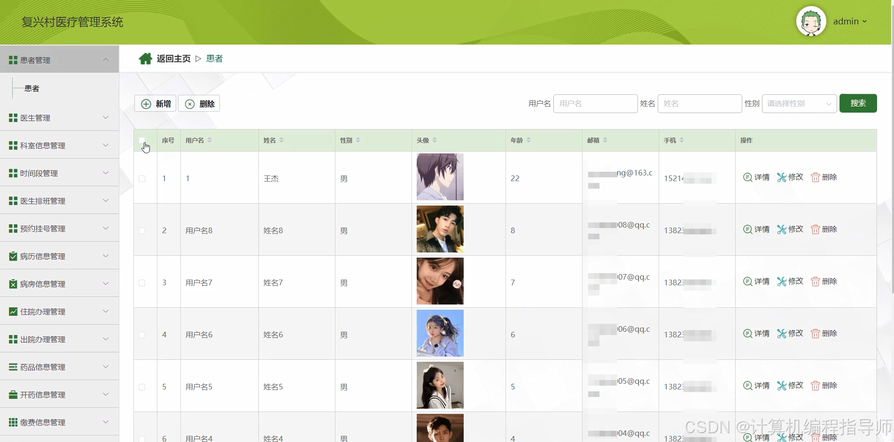Open the 请选择性别 dropdown
This screenshot has height=442, width=894.
[x=799, y=103]
